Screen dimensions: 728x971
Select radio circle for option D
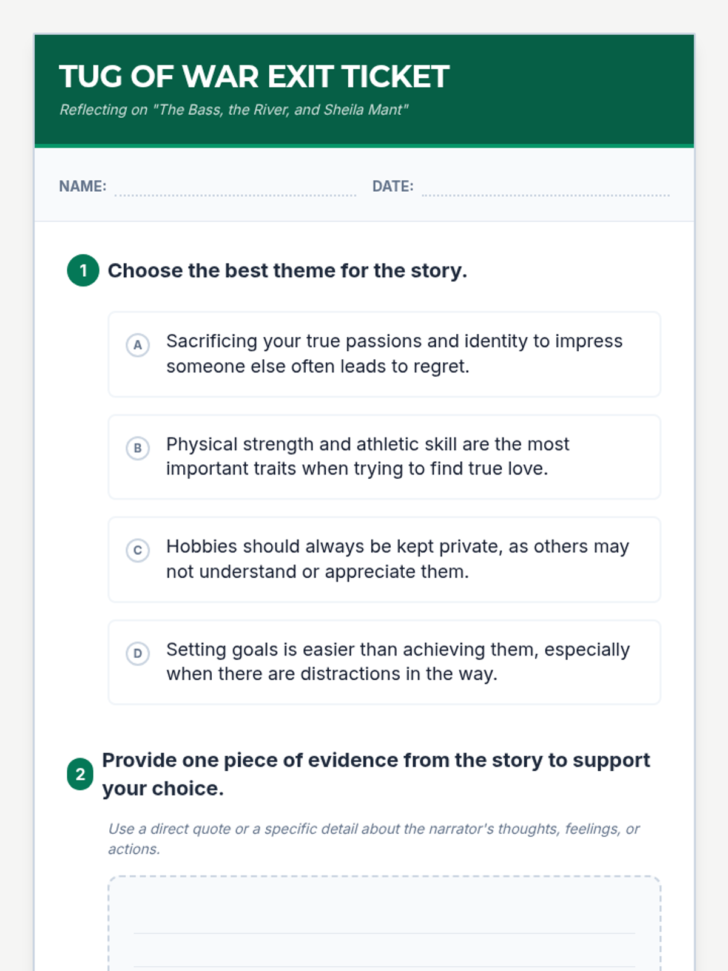tap(138, 654)
